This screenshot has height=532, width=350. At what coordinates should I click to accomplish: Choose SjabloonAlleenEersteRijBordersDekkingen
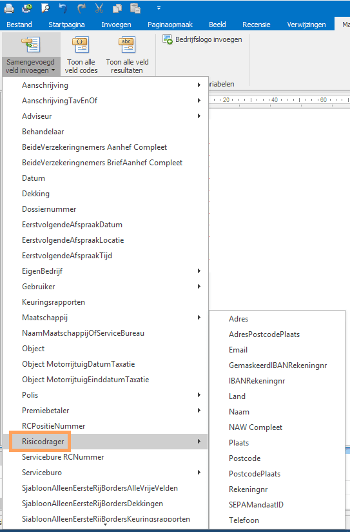pos(105,504)
